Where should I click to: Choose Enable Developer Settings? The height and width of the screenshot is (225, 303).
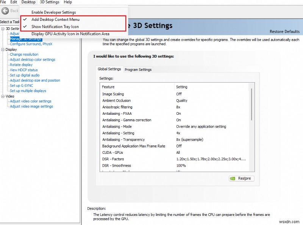click(53, 12)
